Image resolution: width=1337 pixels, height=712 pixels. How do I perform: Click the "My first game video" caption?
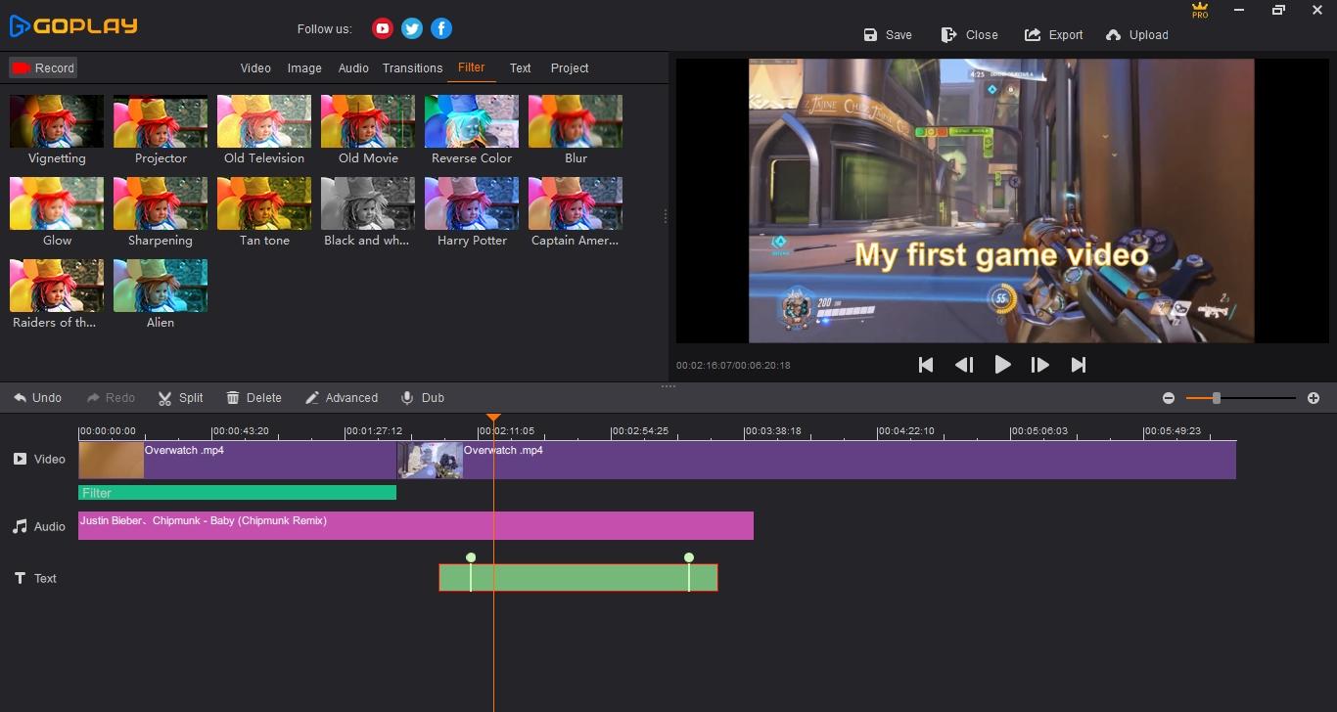click(1001, 254)
